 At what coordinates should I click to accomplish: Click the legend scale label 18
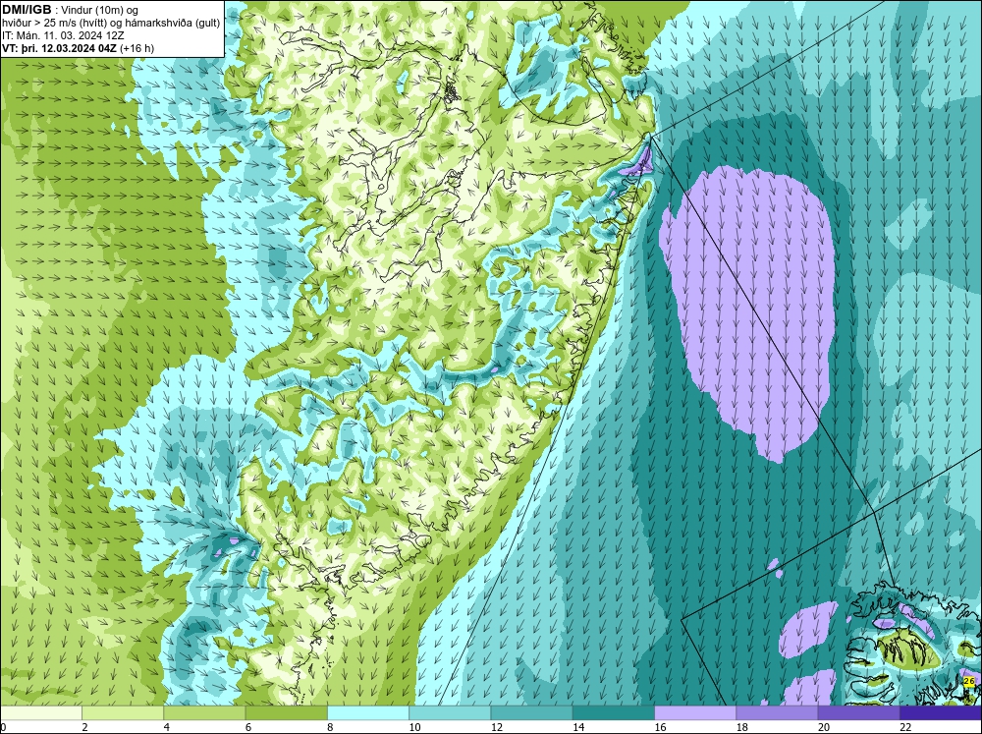[x=741, y=727]
